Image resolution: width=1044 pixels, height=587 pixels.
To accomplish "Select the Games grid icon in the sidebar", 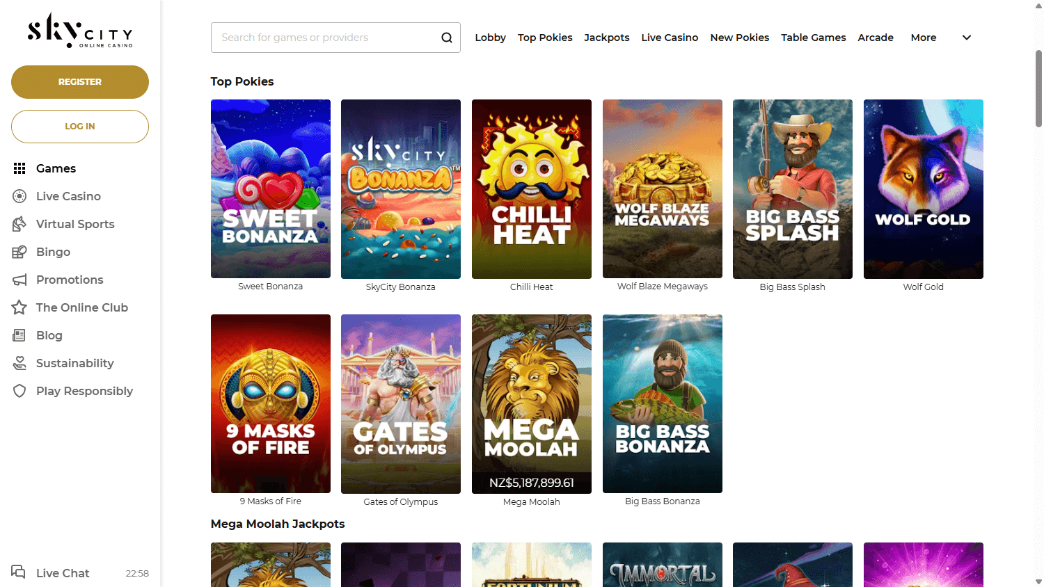I will click(x=19, y=168).
